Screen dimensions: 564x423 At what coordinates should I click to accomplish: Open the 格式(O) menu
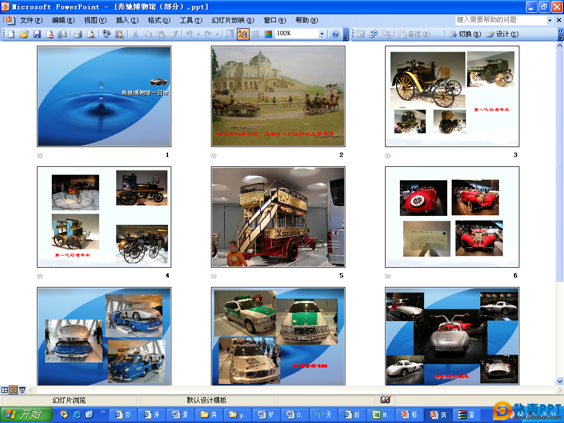(159, 20)
